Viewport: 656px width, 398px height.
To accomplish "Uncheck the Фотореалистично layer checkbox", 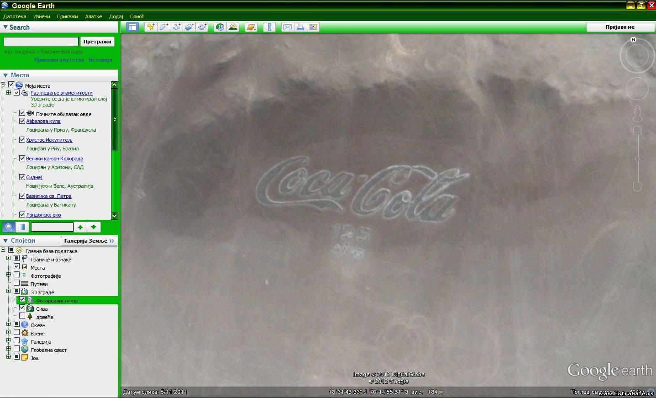I will (x=22, y=300).
